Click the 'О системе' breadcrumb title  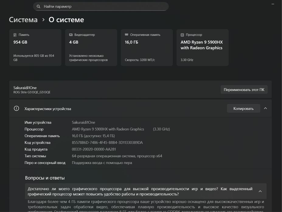(66, 20)
